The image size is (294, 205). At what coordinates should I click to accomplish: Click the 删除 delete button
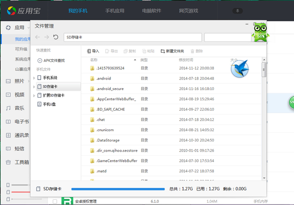point(197,51)
